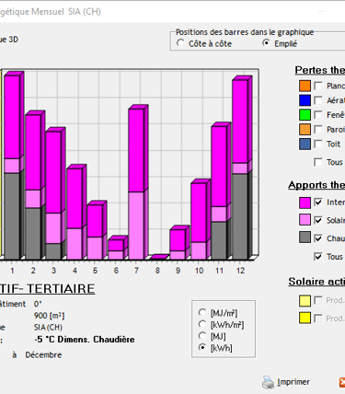
Task: Click the -5 °C Dimens. Chaudière text
Action: [85, 340]
